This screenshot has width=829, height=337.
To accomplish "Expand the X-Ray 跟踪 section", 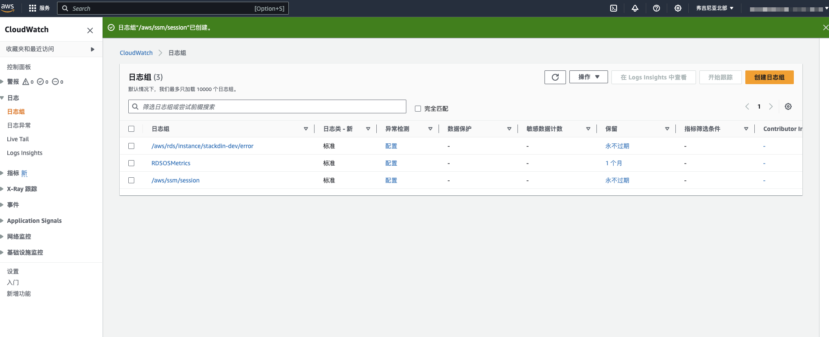I will click(2, 189).
